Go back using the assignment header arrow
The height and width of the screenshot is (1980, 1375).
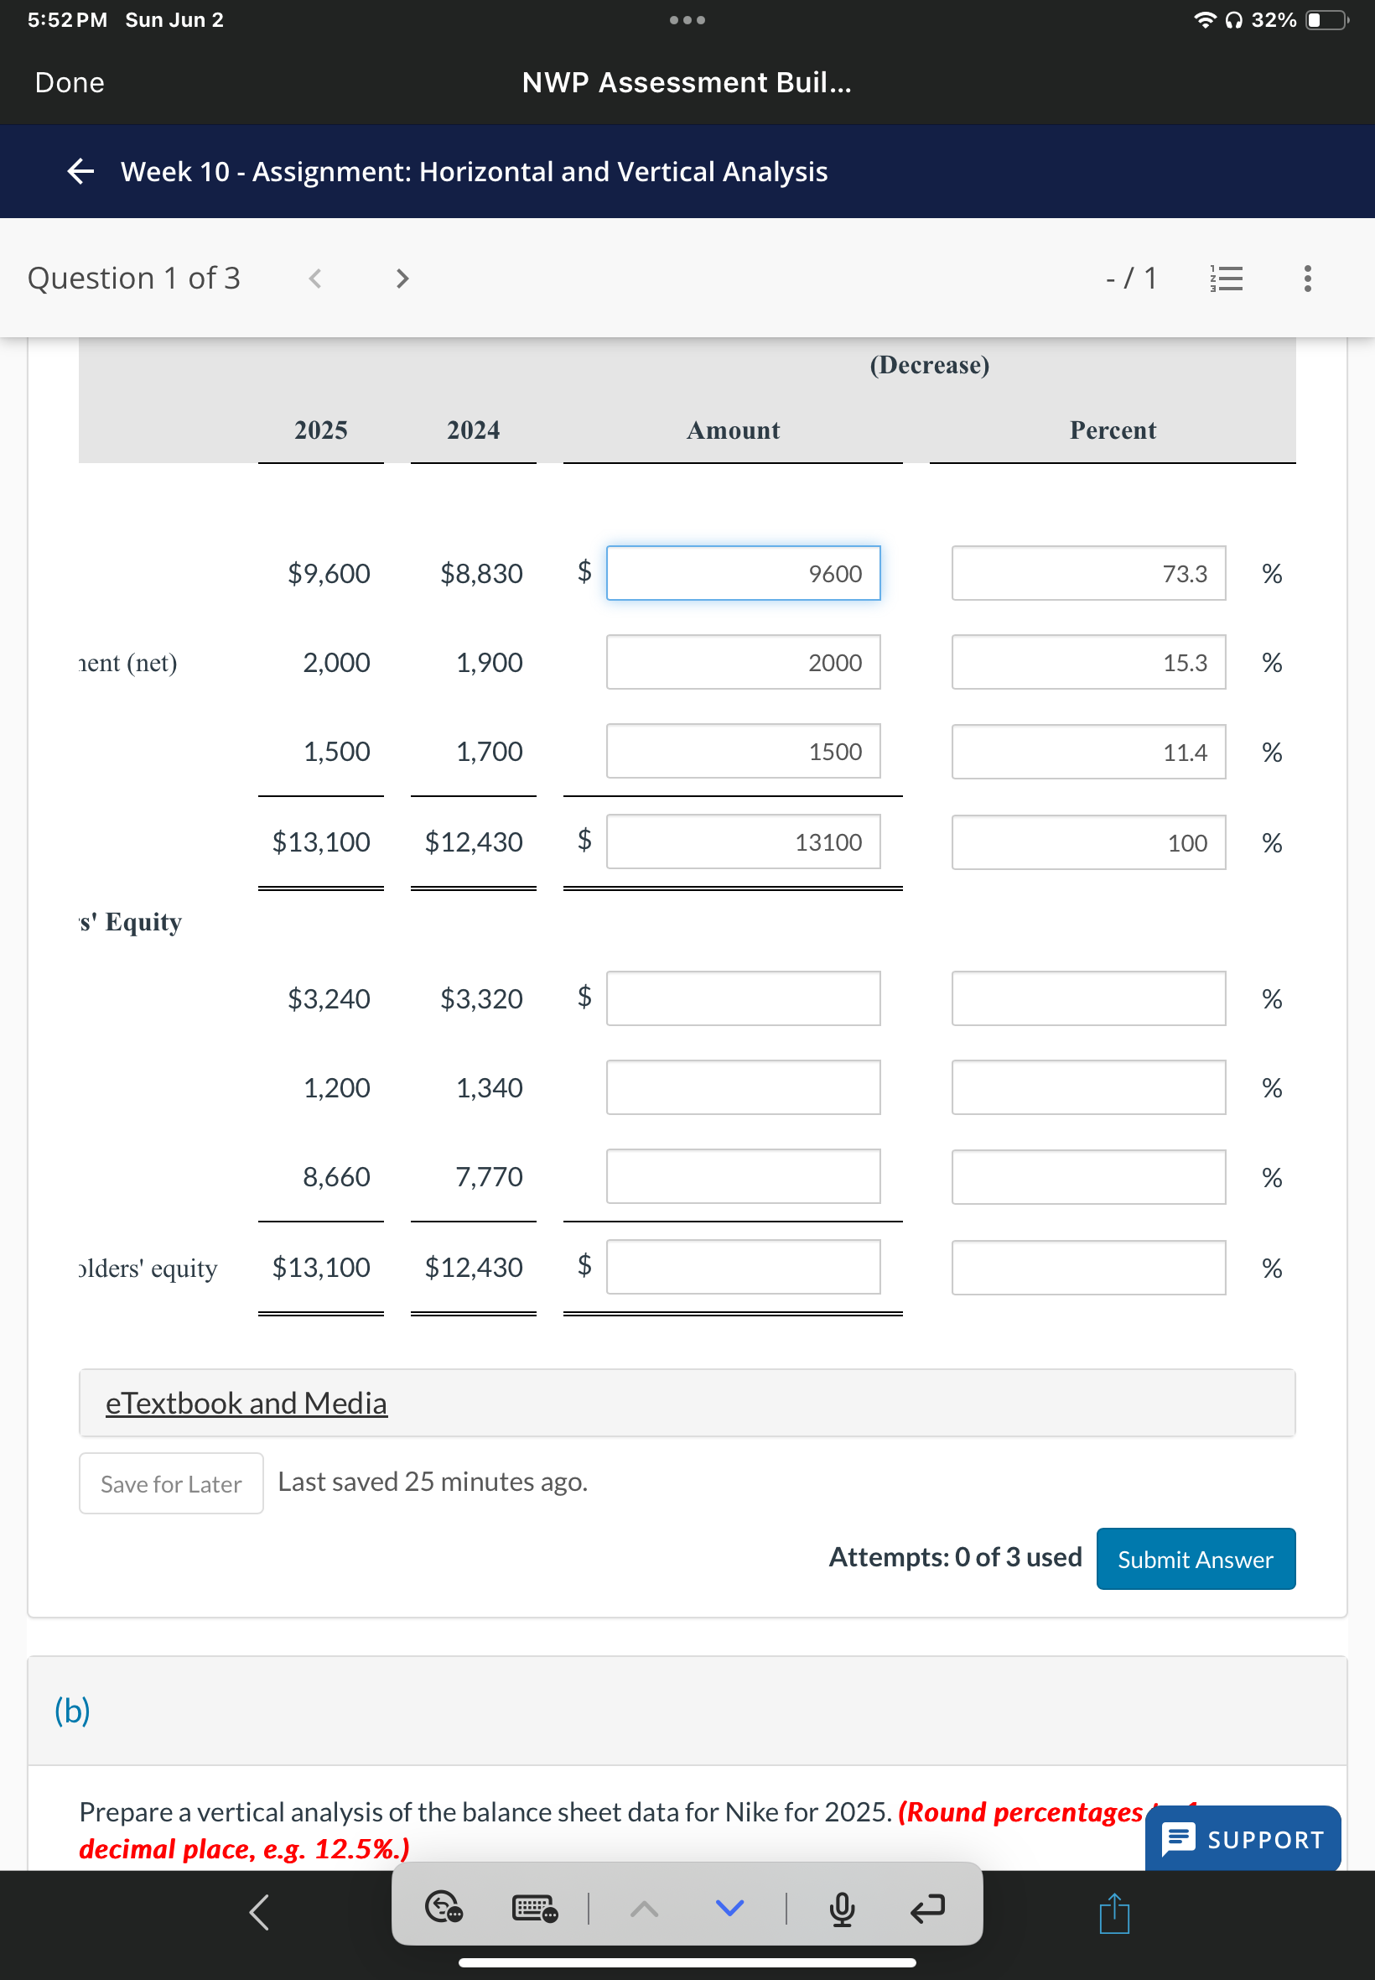pos(80,170)
